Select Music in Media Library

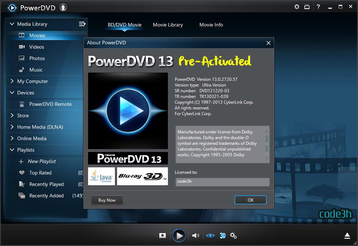click(36, 69)
